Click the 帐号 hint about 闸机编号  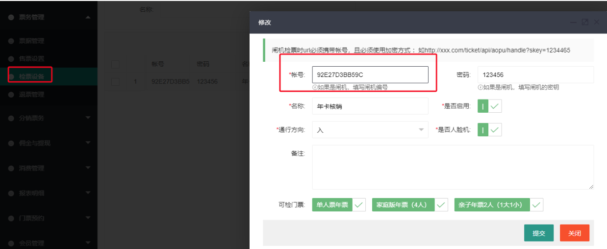(350, 87)
